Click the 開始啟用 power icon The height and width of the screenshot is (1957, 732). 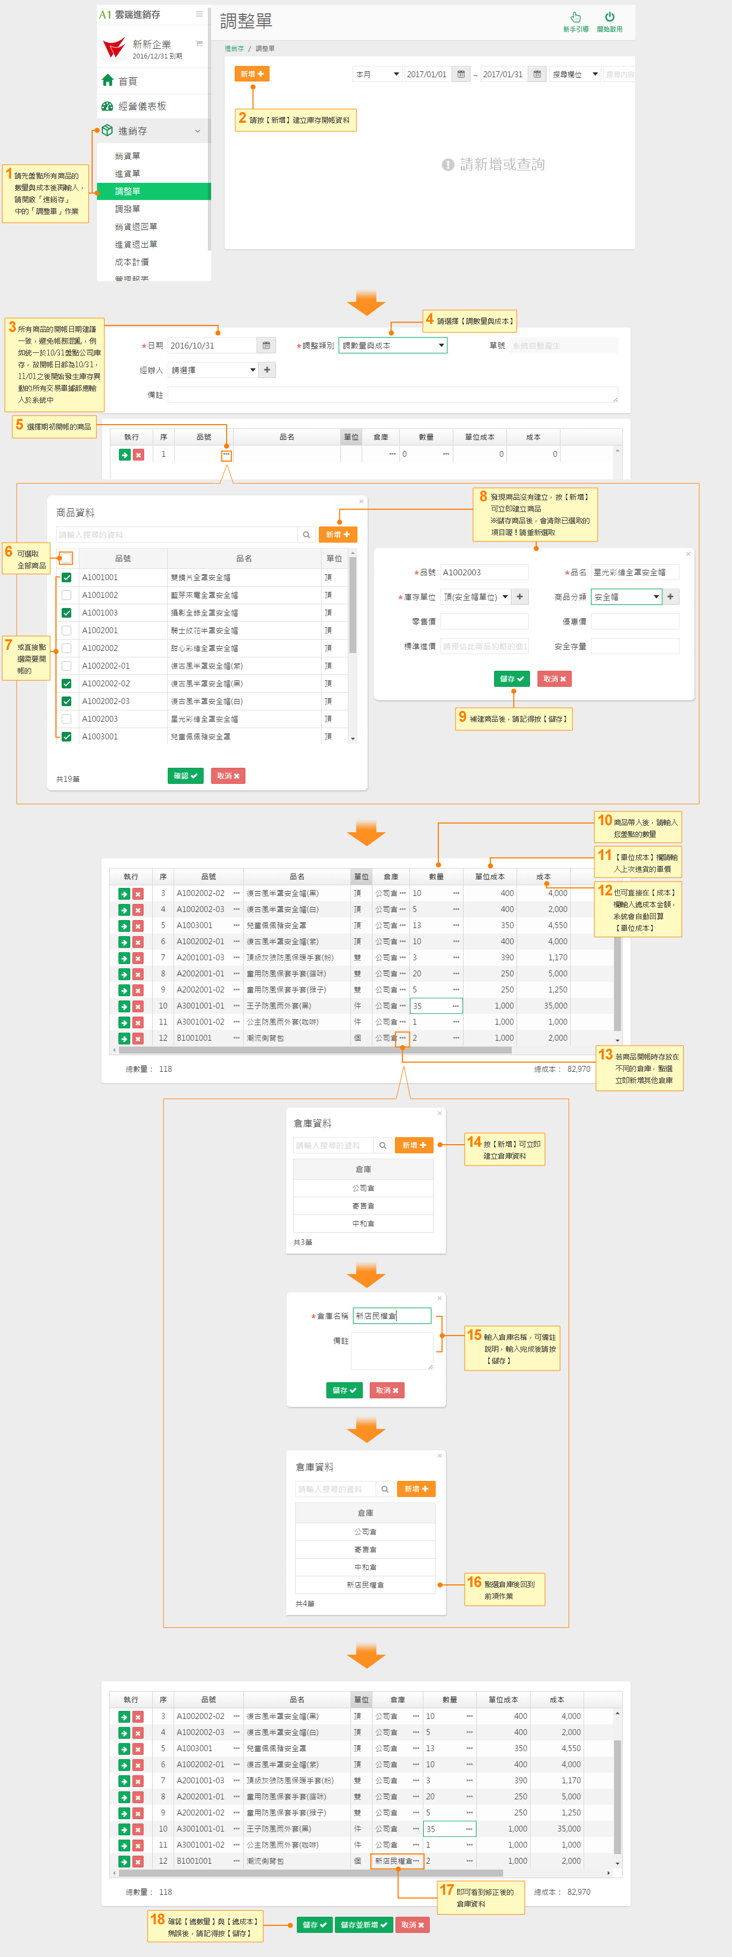(609, 17)
